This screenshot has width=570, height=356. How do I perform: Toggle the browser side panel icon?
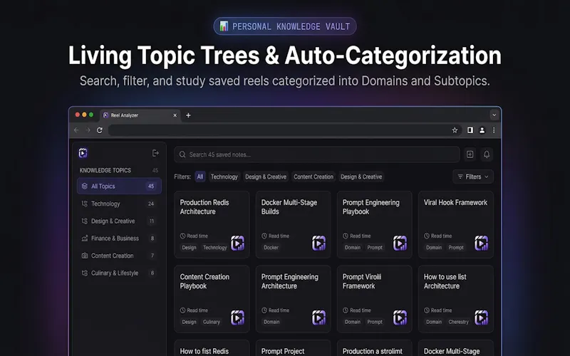(x=470, y=130)
